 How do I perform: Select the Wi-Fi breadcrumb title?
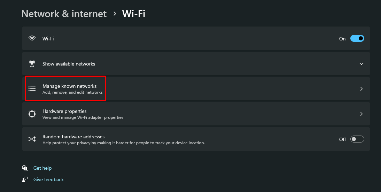[134, 14]
